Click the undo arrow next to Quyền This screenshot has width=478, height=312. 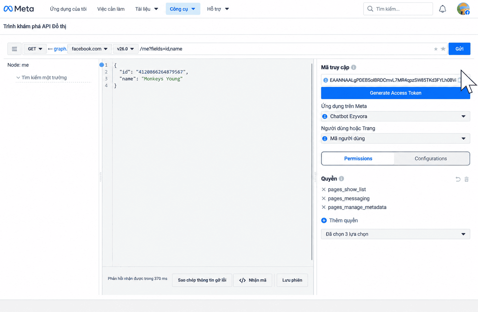458,179
